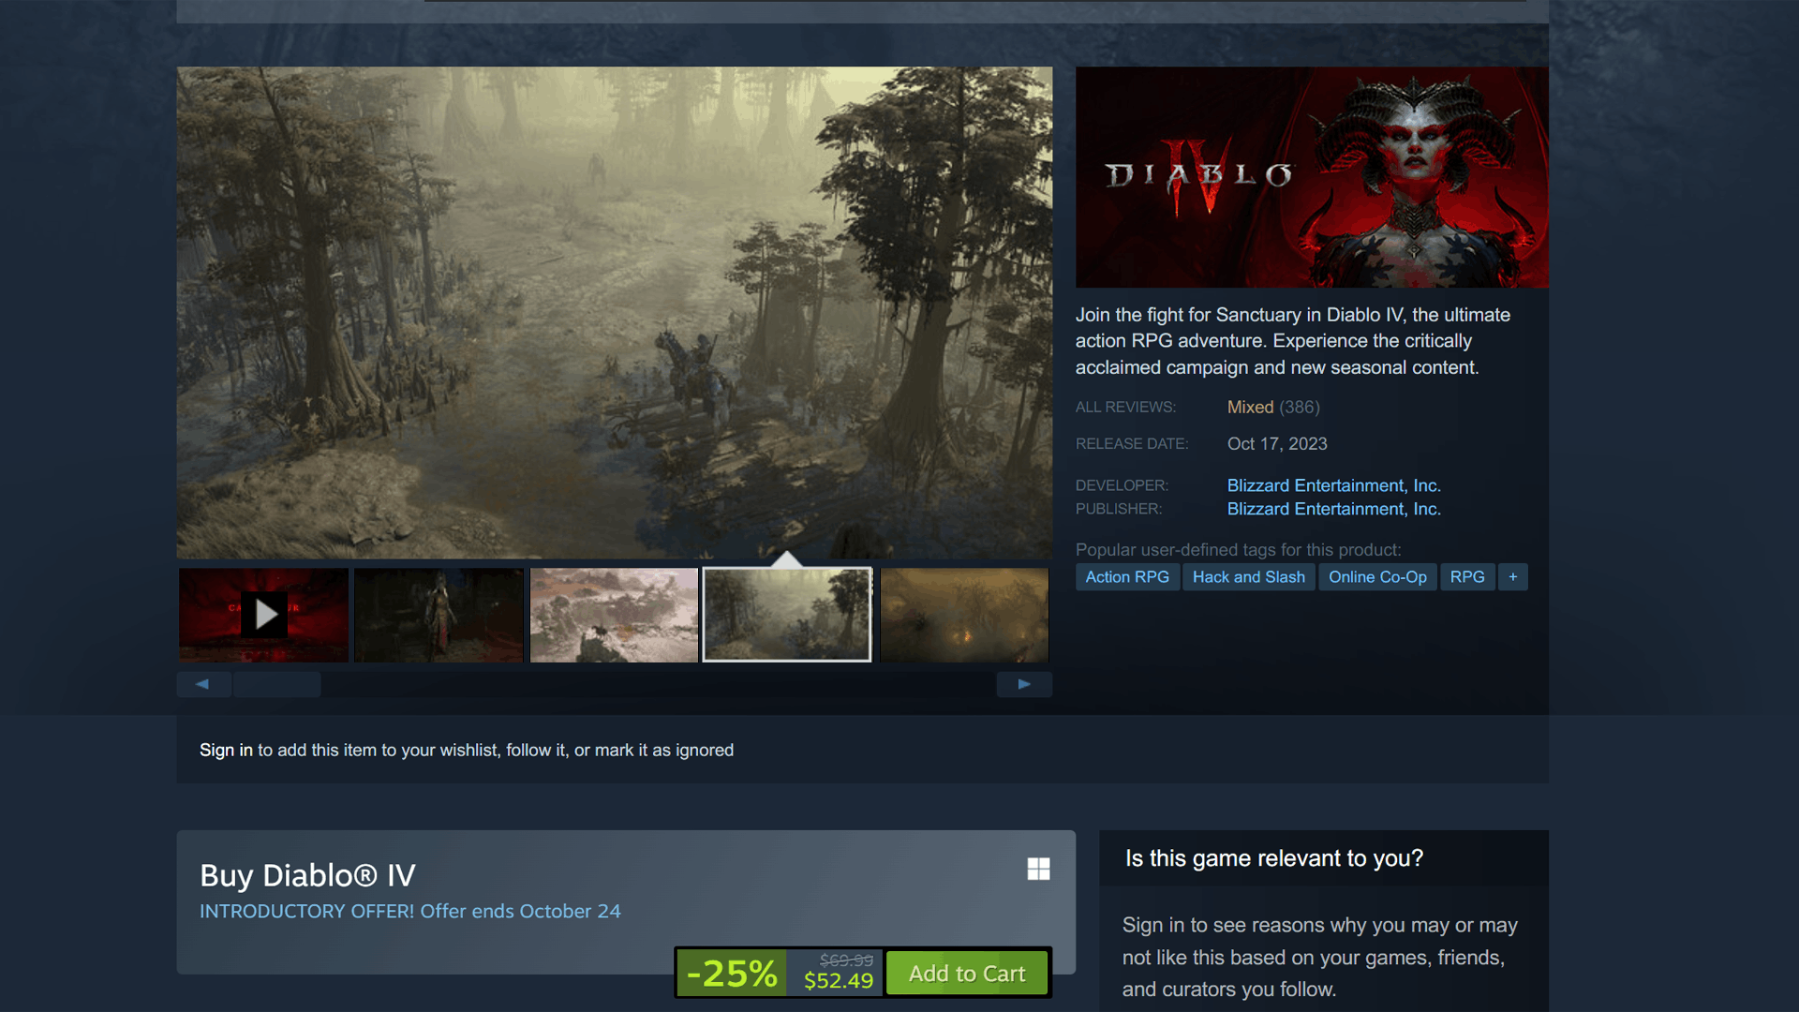Select the fifth screenshot thumbnail

tap(964, 614)
